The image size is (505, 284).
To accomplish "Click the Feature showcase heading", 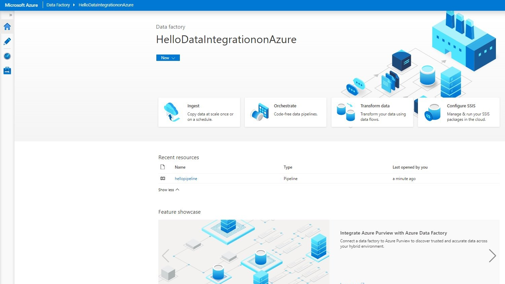I will (180, 212).
